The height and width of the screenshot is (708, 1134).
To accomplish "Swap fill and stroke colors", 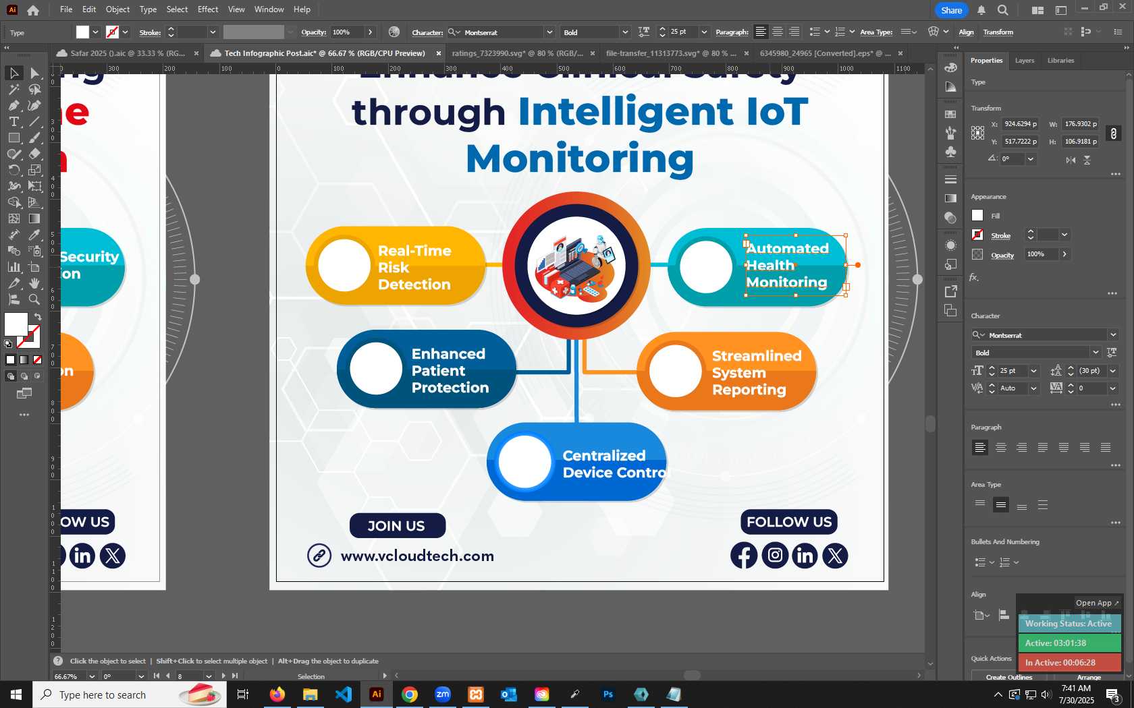I will tap(38, 317).
